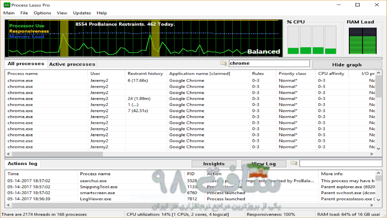Screen dimensions: 387x218
Task: Click the Actions log scroll down arrow
Action: point(379,199)
